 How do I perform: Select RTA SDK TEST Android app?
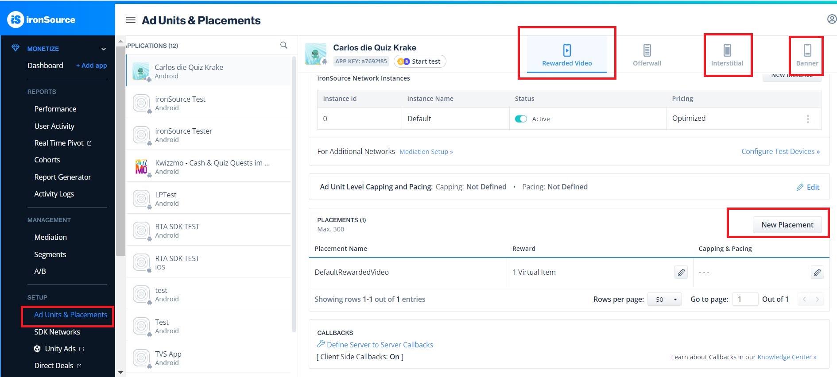(x=208, y=230)
